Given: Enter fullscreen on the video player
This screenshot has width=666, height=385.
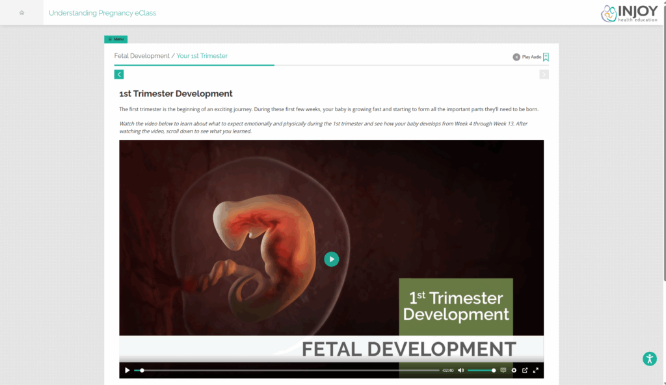Looking at the screenshot, I should pos(536,370).
